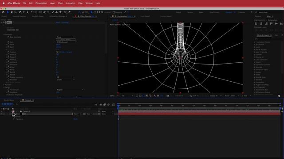Choose the Learn workspace
The image size is (284, 159).
click(x=201, y=12)
